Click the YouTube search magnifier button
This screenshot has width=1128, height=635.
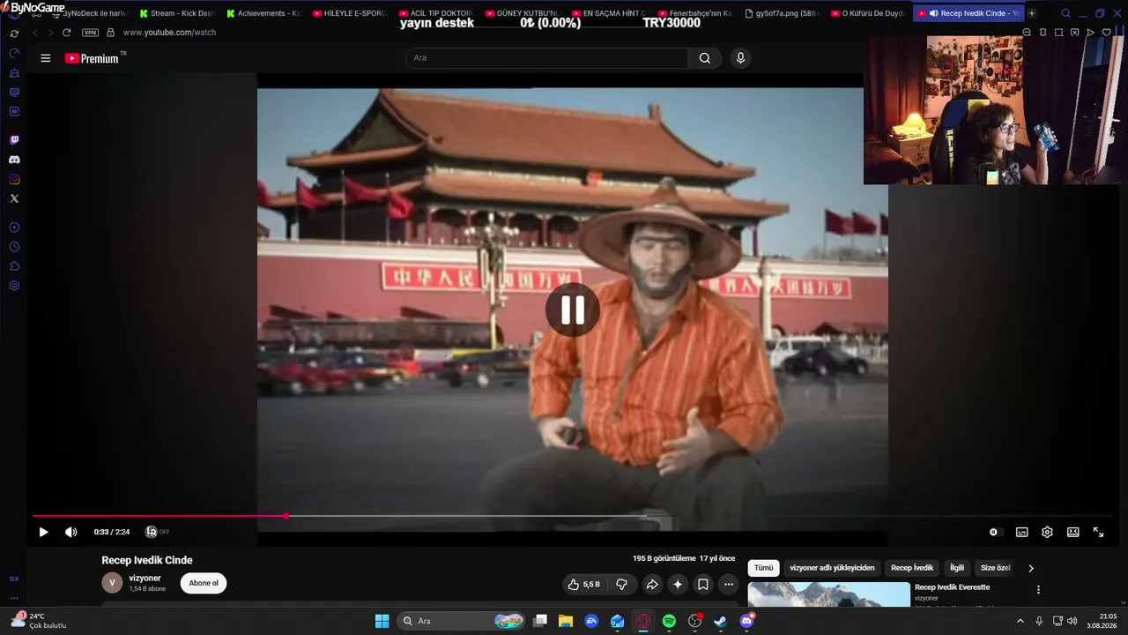tap(704, 58)
